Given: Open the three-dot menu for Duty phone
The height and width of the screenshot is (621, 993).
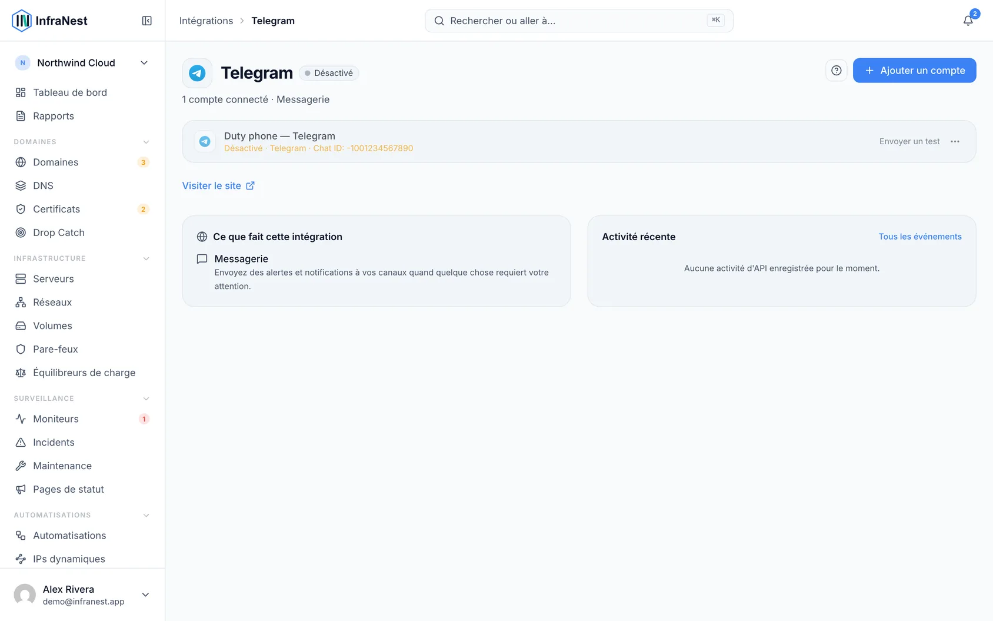Looking at the screenshot, I should coord(955,141).
